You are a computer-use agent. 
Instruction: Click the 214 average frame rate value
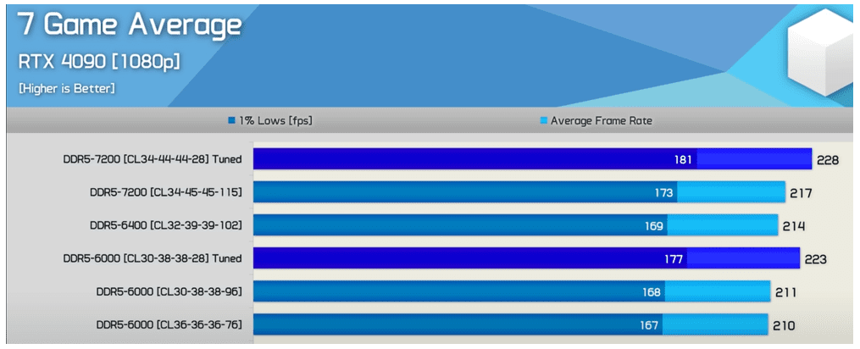[794, 226]
